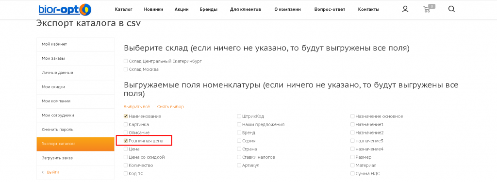Check the Бренд checkbox

[239, 132]
